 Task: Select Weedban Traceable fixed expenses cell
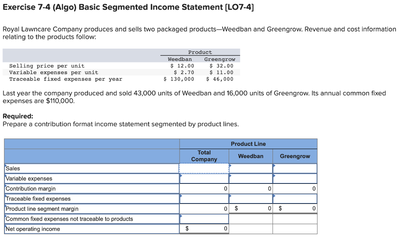(251, 199)
